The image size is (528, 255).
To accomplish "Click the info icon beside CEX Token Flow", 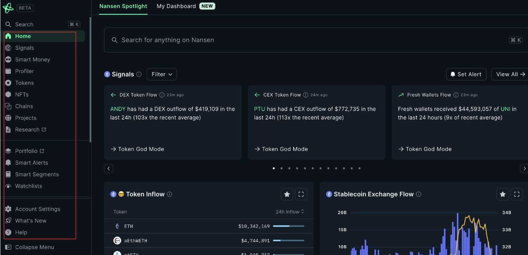I will pos(306,95).
